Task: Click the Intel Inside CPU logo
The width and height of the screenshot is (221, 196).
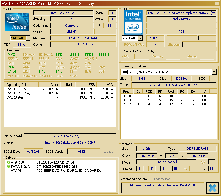Action: coord(17,22)
